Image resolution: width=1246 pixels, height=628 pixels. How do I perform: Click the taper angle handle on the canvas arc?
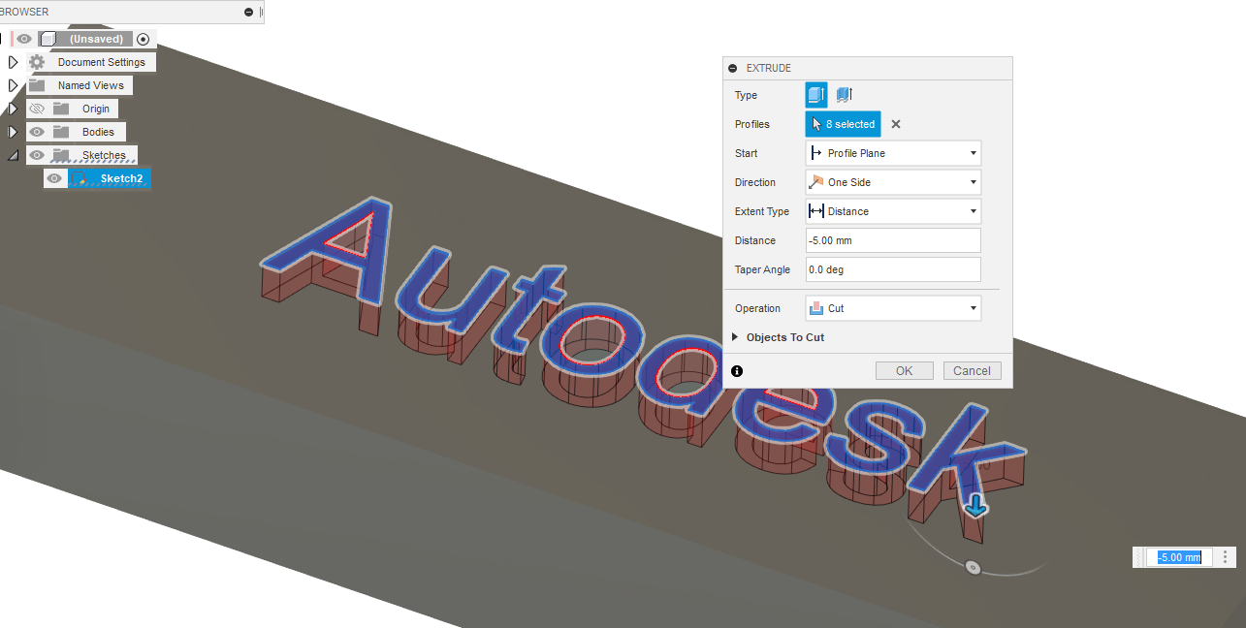[973, 567]
